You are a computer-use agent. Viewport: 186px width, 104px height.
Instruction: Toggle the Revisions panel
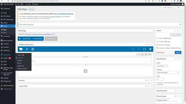151,81
